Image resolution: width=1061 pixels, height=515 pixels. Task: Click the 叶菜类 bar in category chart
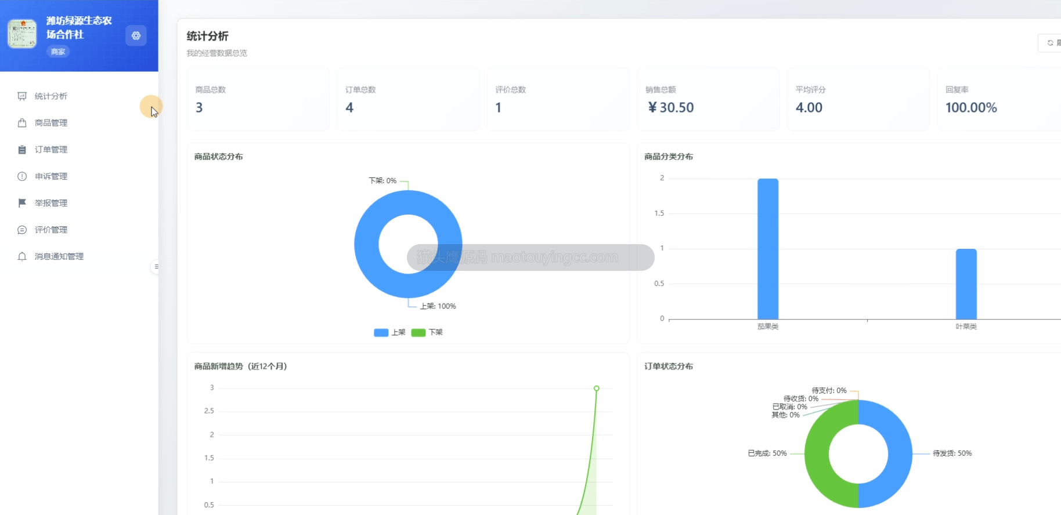pos(966,284)
